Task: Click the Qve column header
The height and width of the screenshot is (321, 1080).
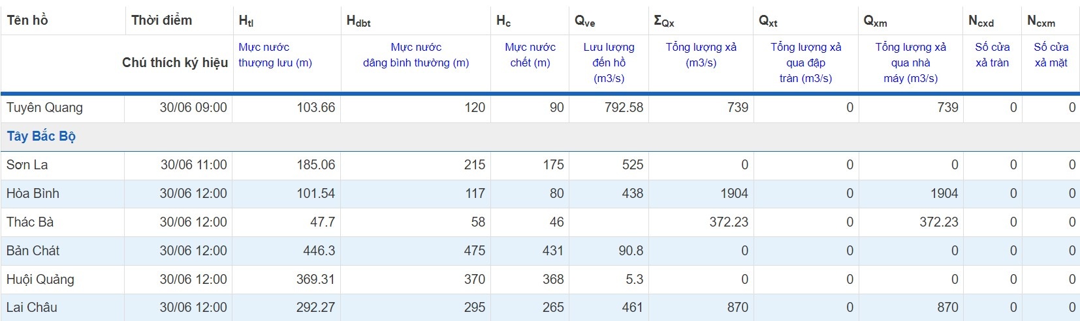Action: click(x=584, y=21)
